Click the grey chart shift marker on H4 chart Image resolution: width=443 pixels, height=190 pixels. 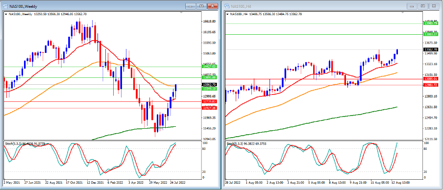(403, 13)
